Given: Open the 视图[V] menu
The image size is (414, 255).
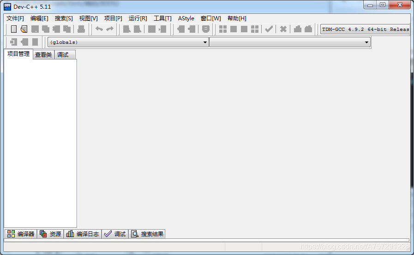Looking at the screenshot, I should pos(89,18).
